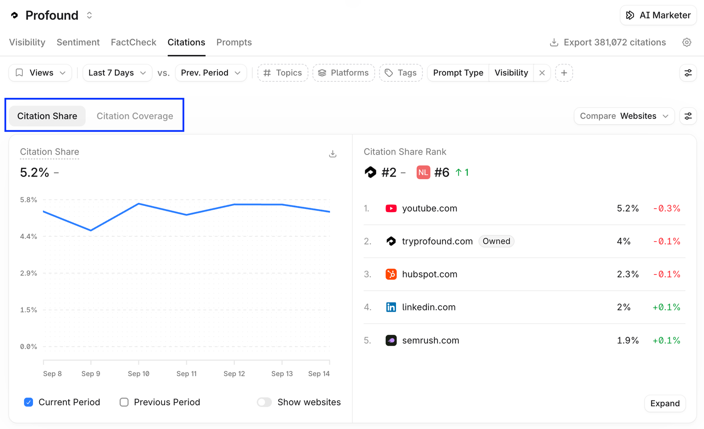Open the Prev. Period comparison dropdown

tap(211, 73)
